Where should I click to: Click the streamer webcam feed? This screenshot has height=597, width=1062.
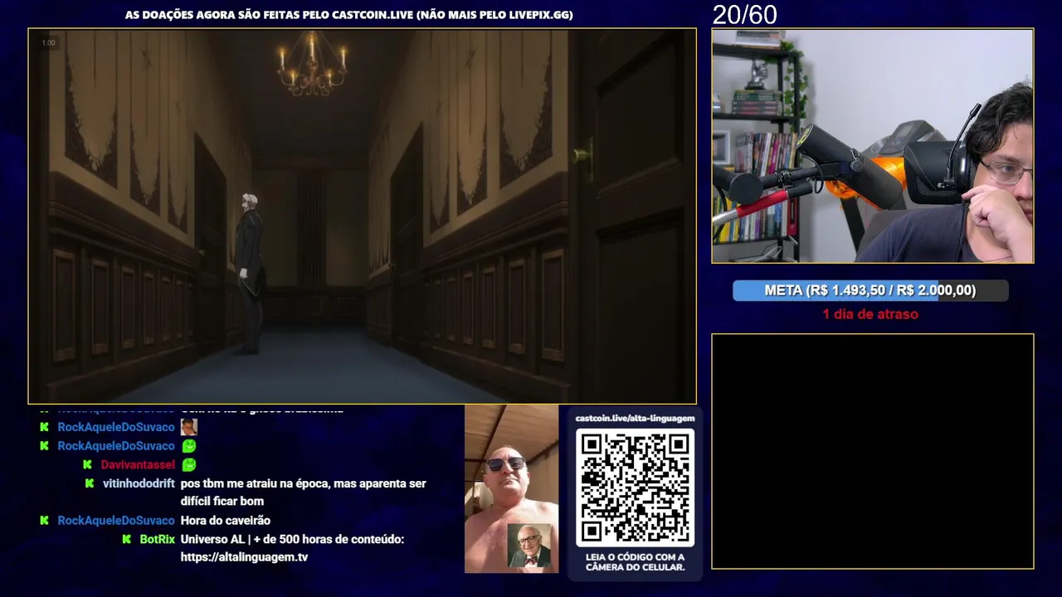click(872, 146)
